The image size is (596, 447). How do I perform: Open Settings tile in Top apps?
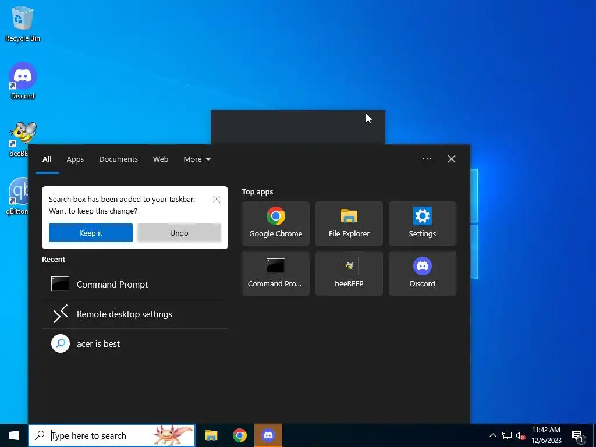tap(423, 223)
